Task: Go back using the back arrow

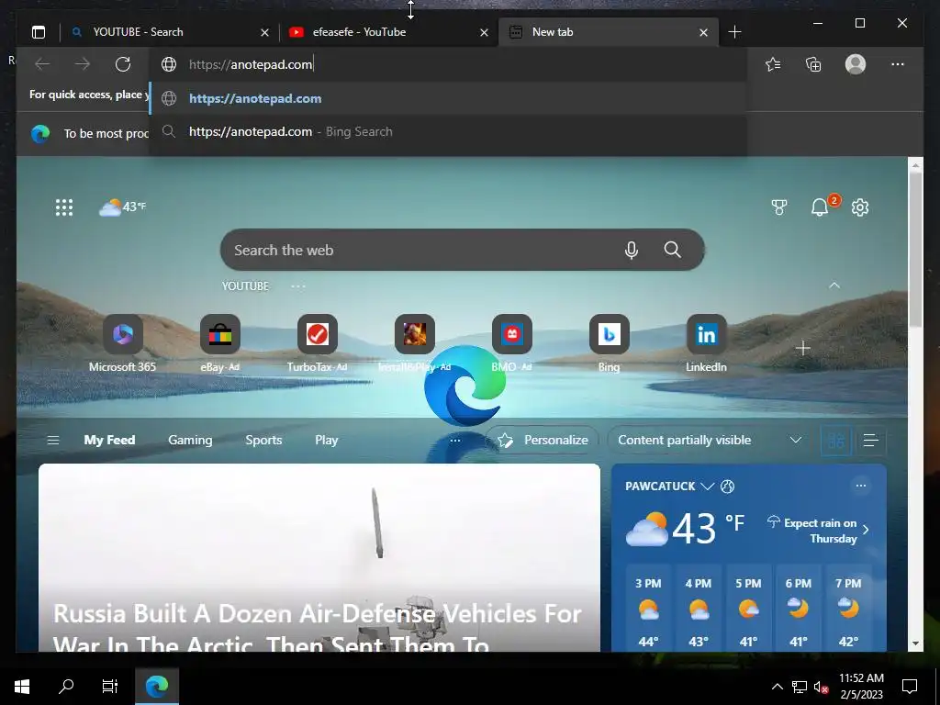Action: pyautogui.click(x=42, y=64)
